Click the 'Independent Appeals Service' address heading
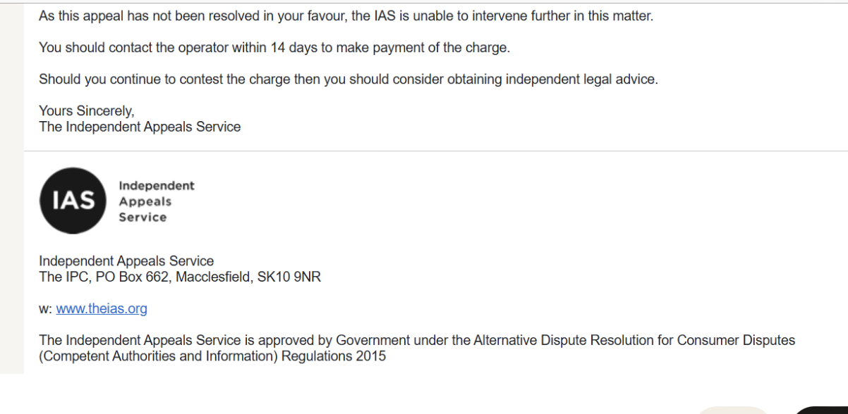Screen dimensions: 848x414 coord(126,261)
